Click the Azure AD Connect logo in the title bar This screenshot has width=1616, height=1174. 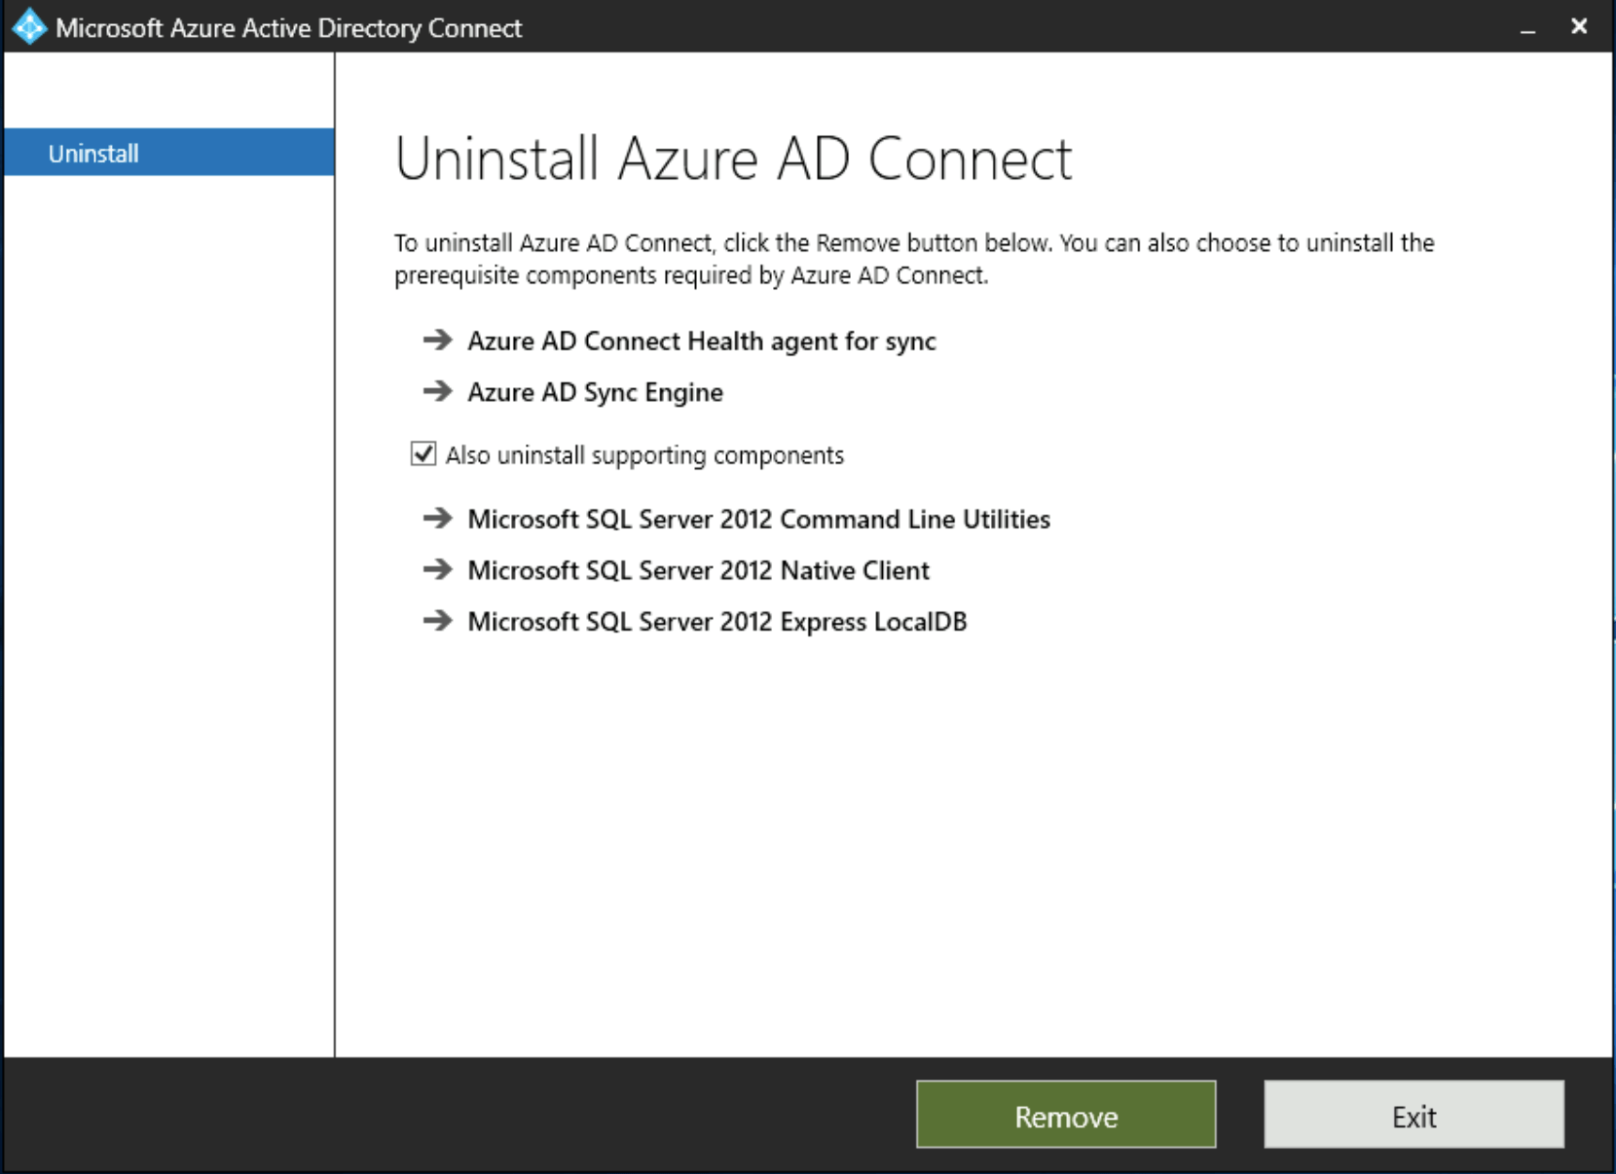click(x=28, y=26)
